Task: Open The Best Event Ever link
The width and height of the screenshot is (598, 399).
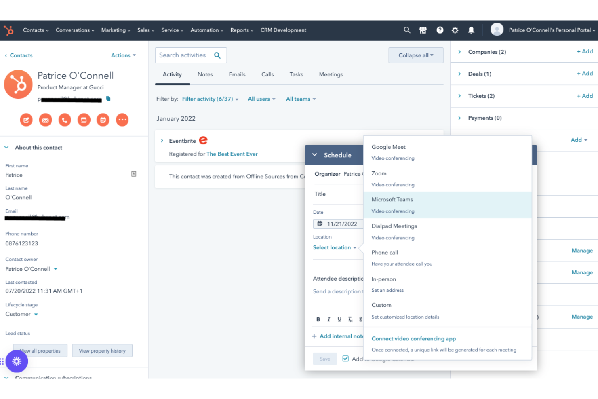Action: coord(232,154)
